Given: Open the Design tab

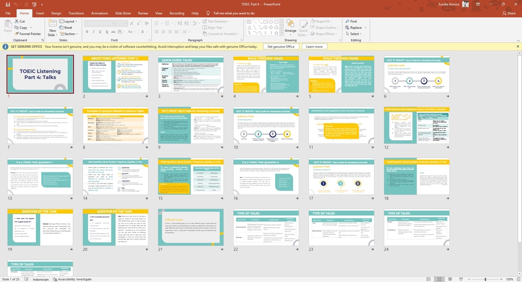Looking at the screenshot, I should click(56, 13).
